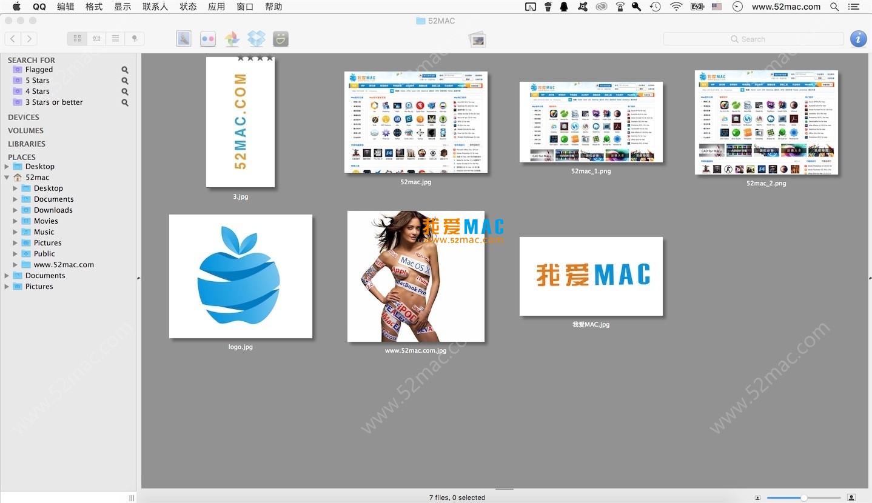This screenshot has height=503, width=872.
Task: Select 5 Stars smart search
Action: [37, 81]
